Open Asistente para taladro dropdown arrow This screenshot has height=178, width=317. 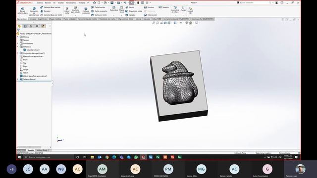click(75, 15)
